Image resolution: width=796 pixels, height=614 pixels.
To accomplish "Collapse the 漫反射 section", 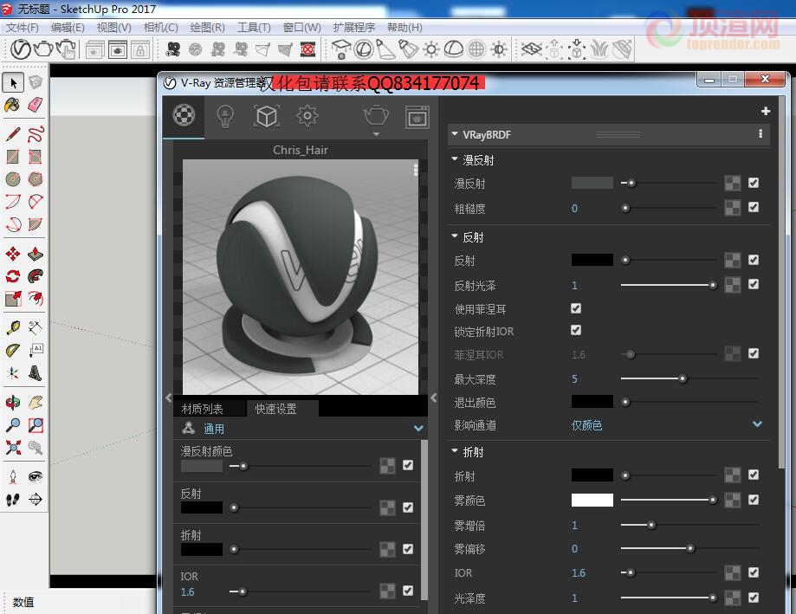I will pos(455,158).
